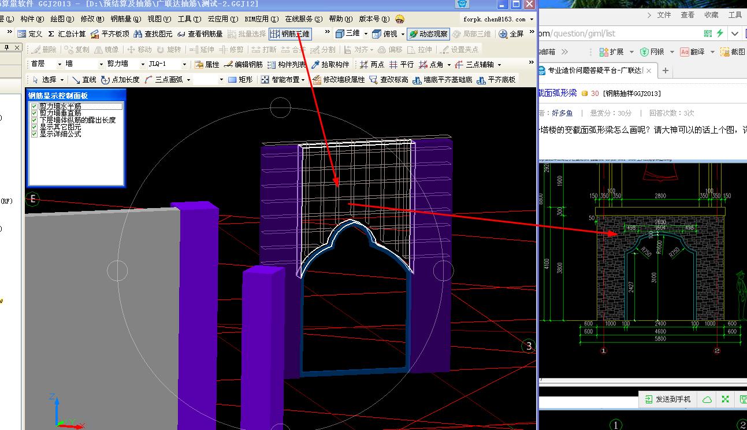
Task: Open the 钢筋量 menu
Action: coord(125,19)
